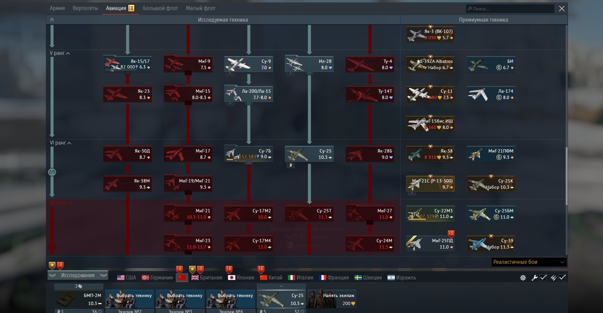Select the МиГ-27 aircraft card
Screen dimensions: 603x313
370,214
